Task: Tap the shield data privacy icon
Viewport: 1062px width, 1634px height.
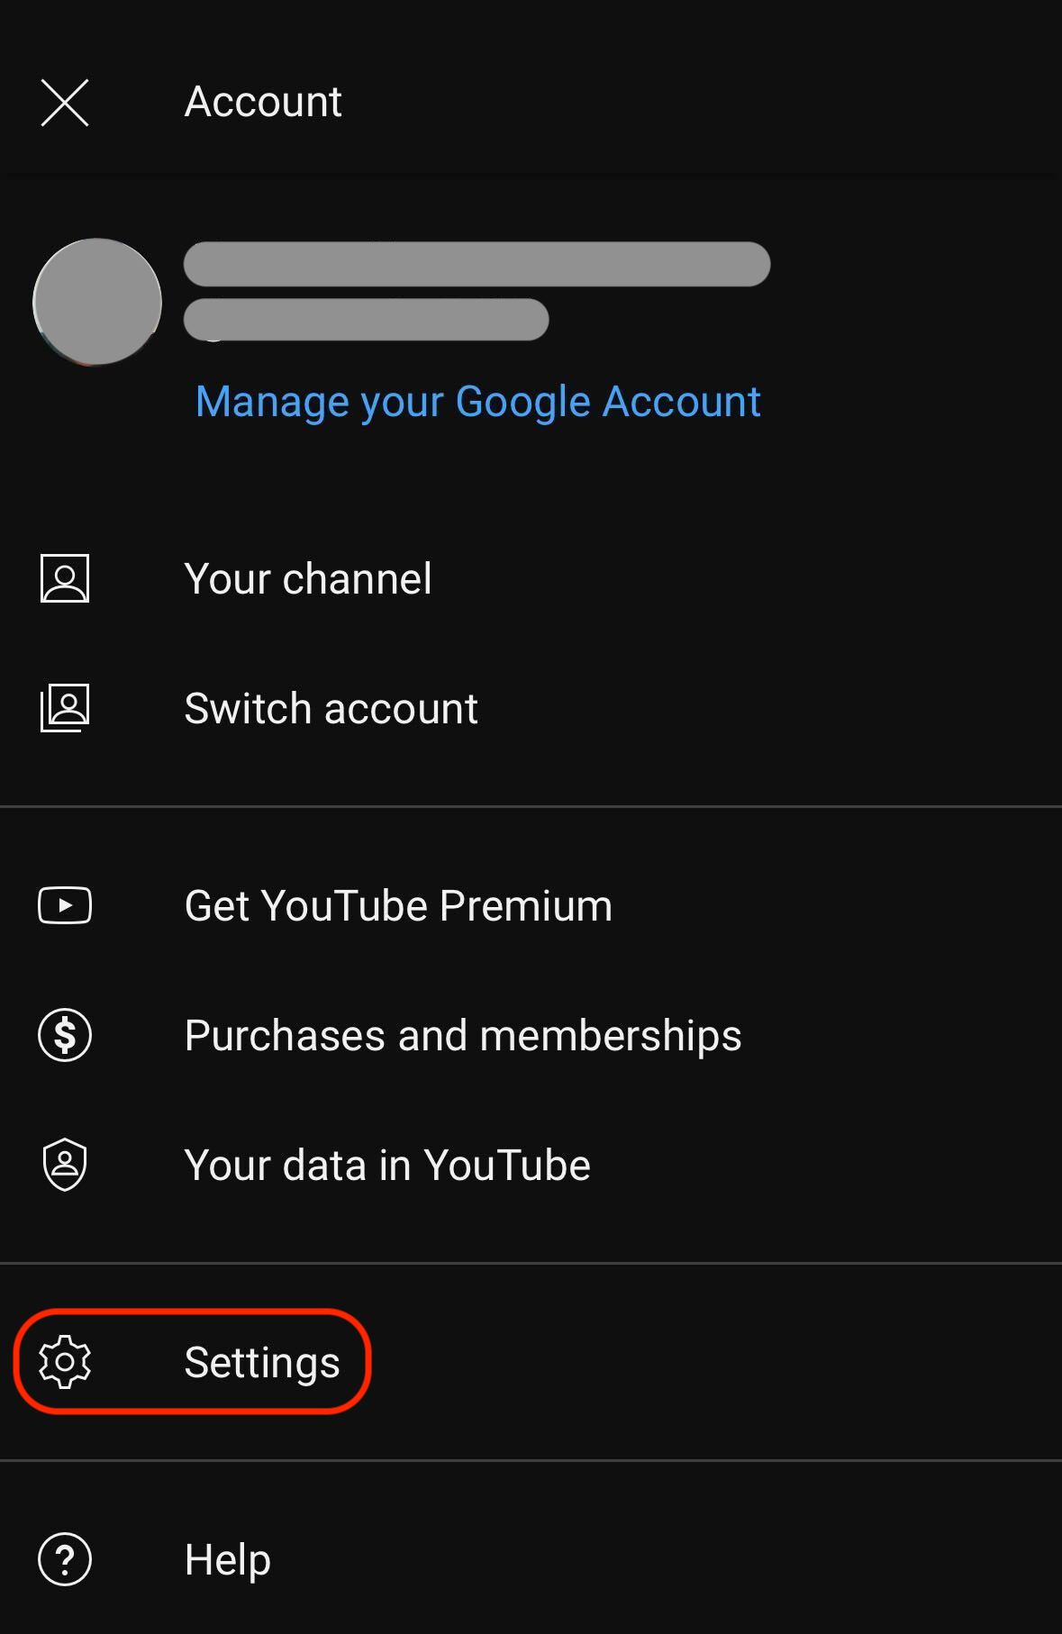Action: coord(65,1165)
